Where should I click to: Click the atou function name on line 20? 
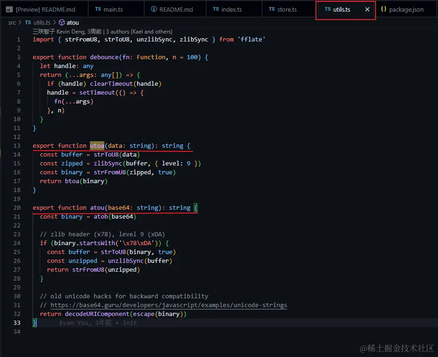point(97,207)
